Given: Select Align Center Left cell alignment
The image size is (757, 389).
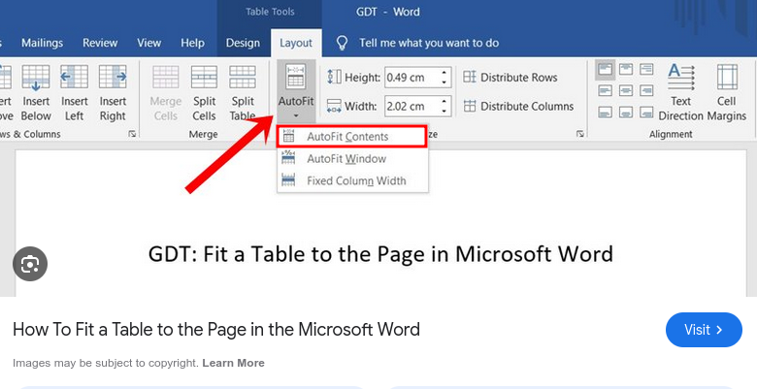Looking at the screenshot, I should (x=605, y=91).
